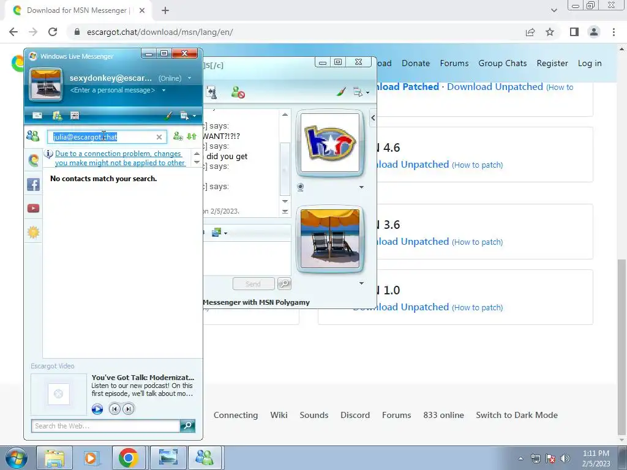Open the sharing folders icon in Messenger toolbar
The height and width of the screenshot is (470, 627).
[57, 116]
